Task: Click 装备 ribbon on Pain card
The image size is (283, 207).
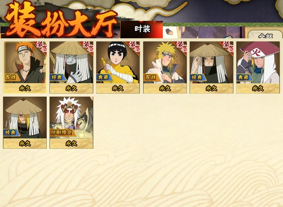Action: point(41,47)
